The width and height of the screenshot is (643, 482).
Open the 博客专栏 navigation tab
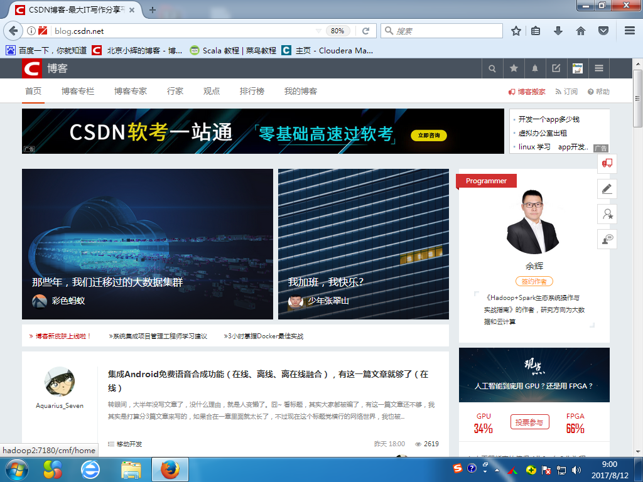[x=78, y=91]
